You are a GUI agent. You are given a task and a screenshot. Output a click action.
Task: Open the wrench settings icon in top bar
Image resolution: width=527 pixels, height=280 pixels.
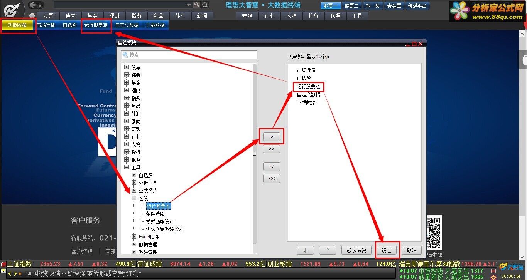(197, 5)
